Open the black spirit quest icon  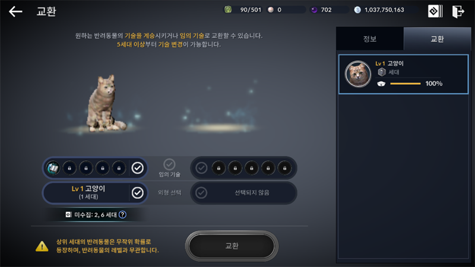pyautogui.click(x=435, y=11)
